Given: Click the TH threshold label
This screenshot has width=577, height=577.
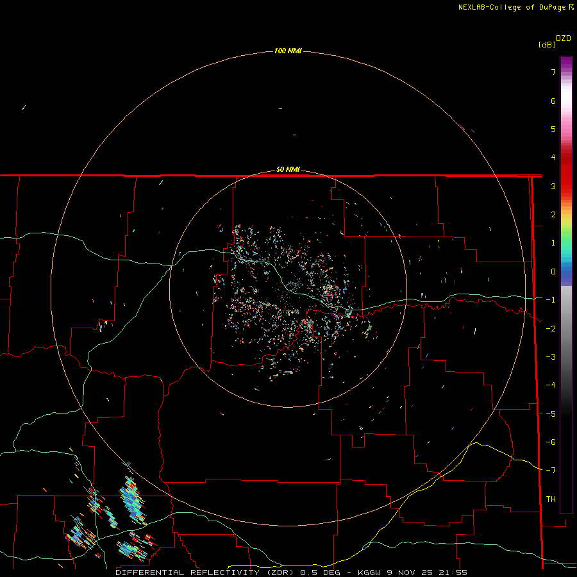Looking at the screenshot, I should [551, 499].
